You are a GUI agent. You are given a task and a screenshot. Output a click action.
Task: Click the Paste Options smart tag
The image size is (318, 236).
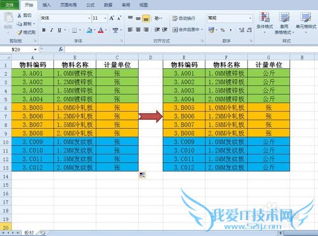pyautogui.click(x=142, y=175)
